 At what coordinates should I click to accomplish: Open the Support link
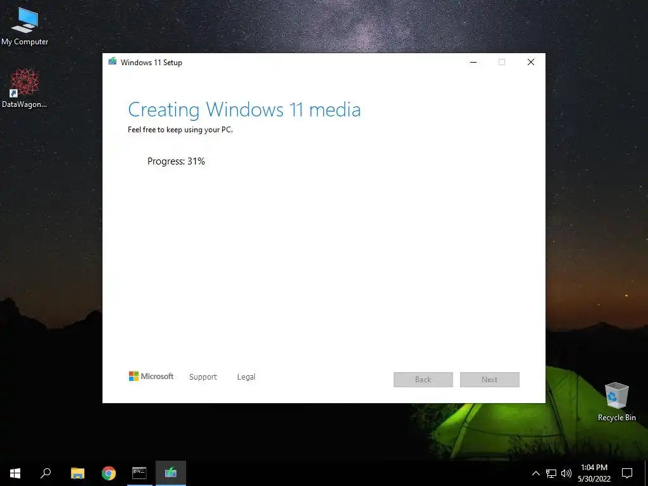[203, 377]
